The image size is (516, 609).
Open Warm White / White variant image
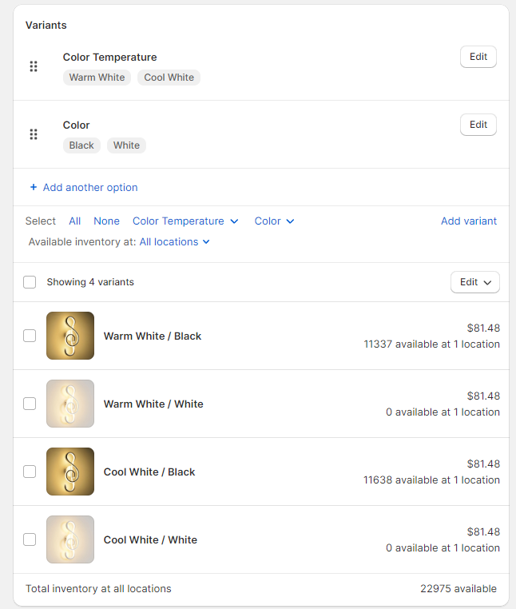(70, 404)
